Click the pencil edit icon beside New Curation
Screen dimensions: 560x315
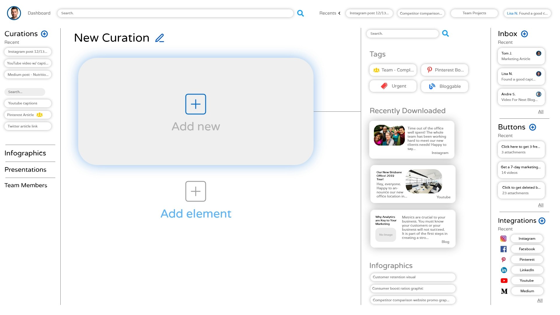pos(160,38)
